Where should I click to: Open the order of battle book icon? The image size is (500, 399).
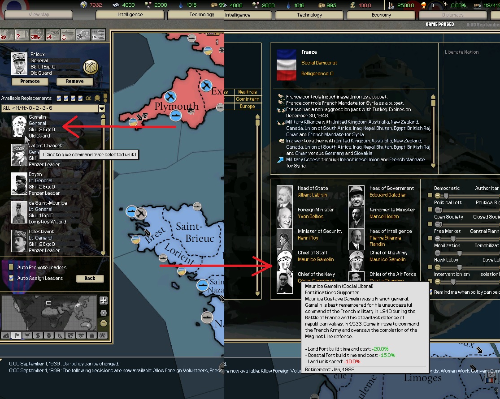[91, 67]
